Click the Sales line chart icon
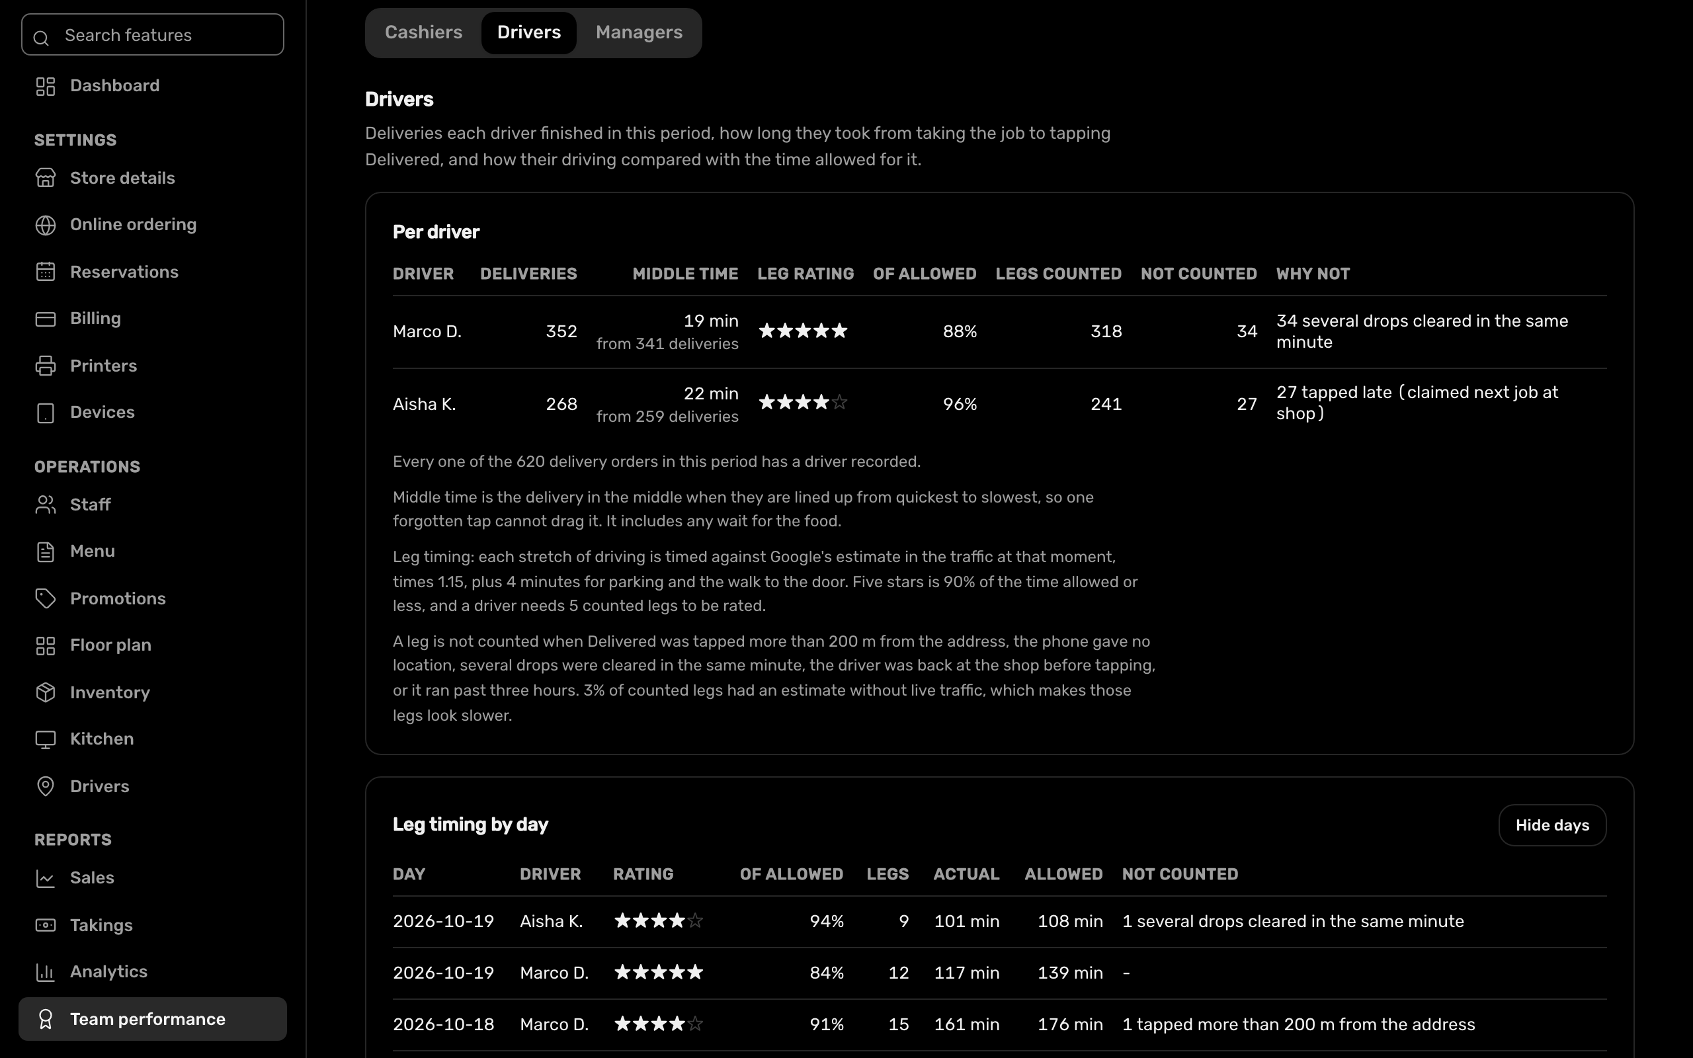This screenshot has height=1058, width=1693. pos(46,879)
